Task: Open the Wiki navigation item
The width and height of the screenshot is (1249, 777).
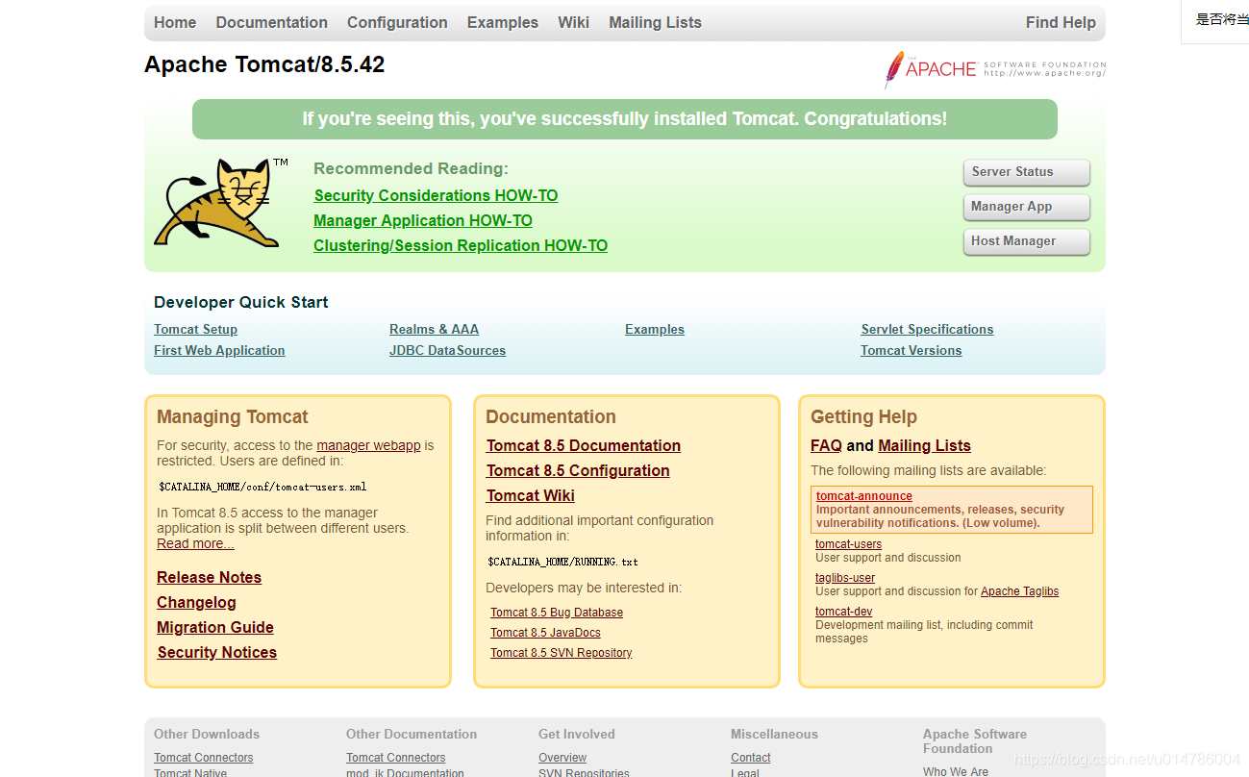Action: pos(574,22)
